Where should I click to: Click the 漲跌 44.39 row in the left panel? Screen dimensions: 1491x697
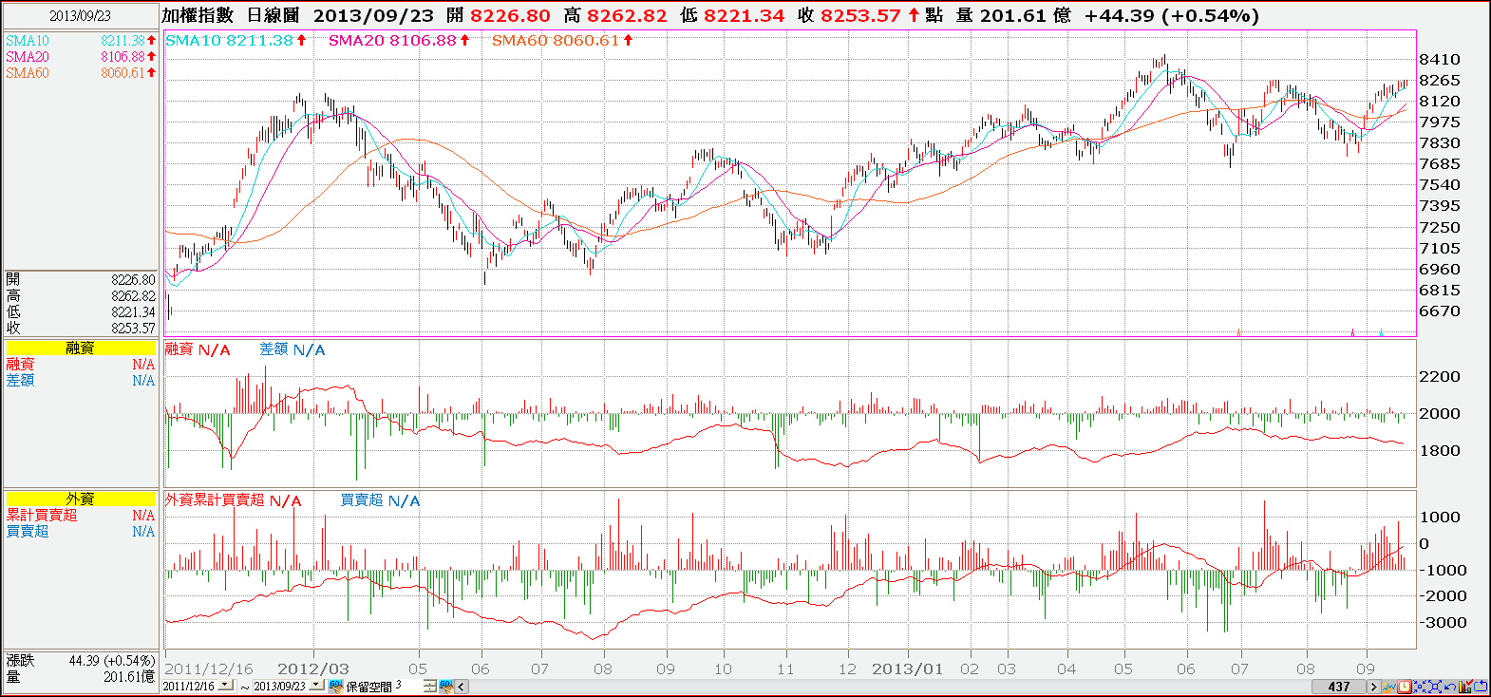pos(81,661)
